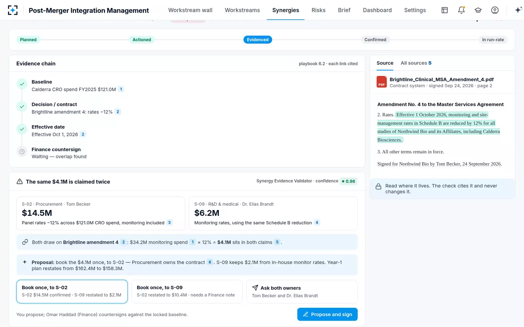
Task: Click the warning triangle beside 'claimed twice'
Action: tap(20, 182)
